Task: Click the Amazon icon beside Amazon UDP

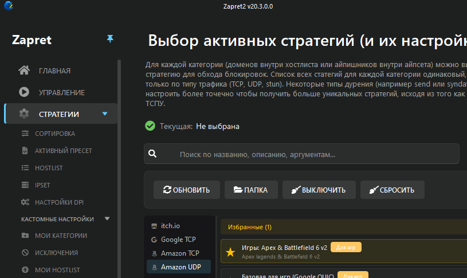Action: click(x=154, y=267)
